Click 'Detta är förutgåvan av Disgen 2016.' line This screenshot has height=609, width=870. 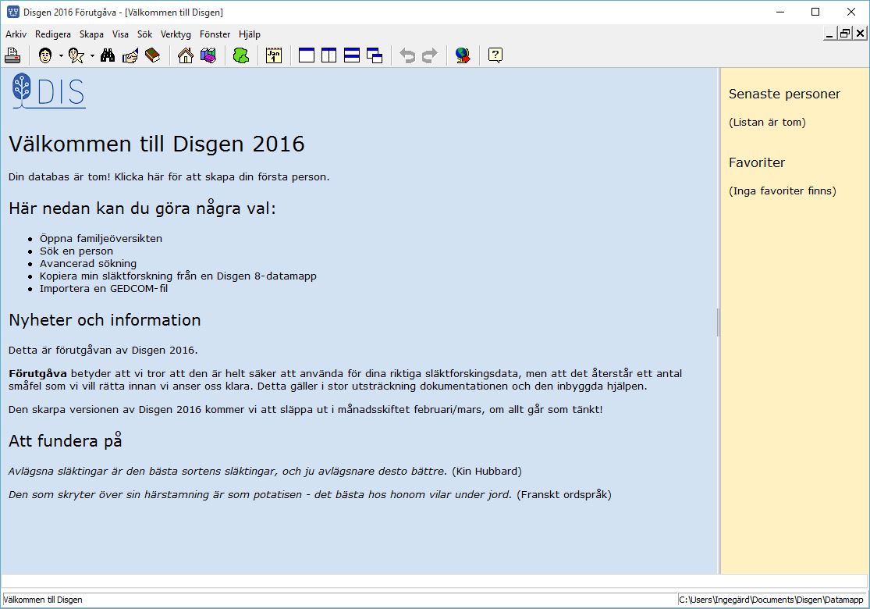[x=103, y=351]
